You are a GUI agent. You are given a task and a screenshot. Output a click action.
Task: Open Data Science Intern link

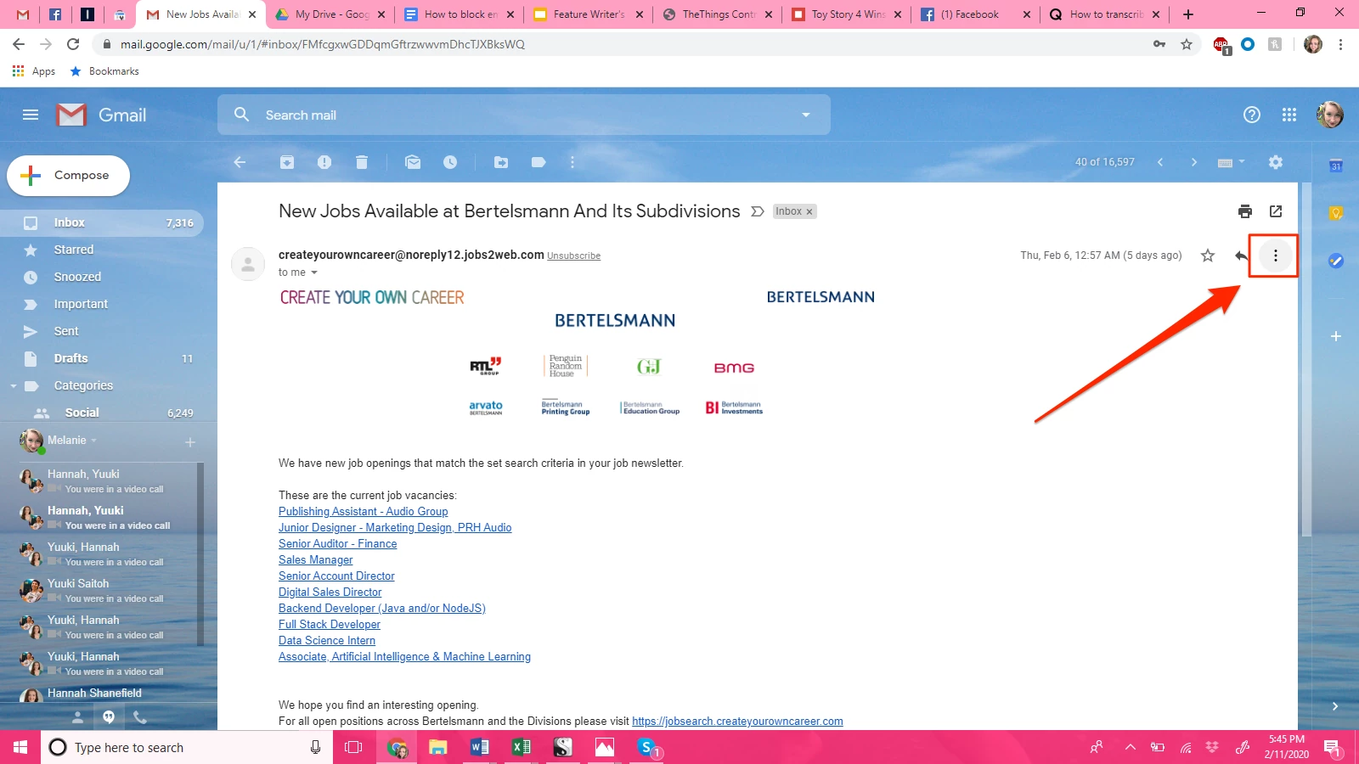[x=327, y=641]
